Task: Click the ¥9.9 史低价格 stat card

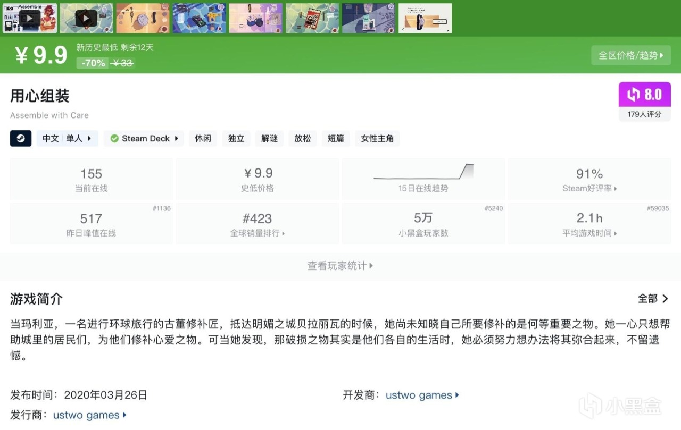Action: 258,180
